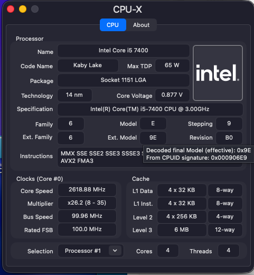Screen dimensions: 254x275
Task: Click the Socket 1151 LGA package field
Action: tap(124, 80)
